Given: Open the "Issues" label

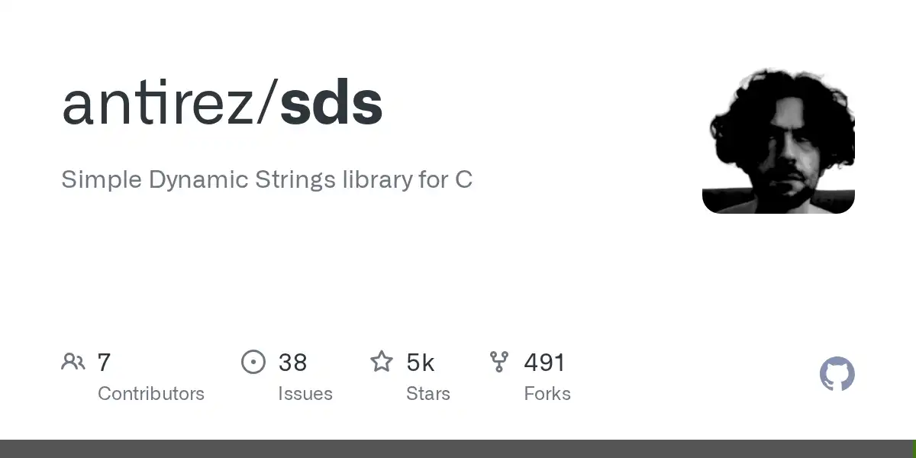Looking at the screenshot, I should 305,394.
